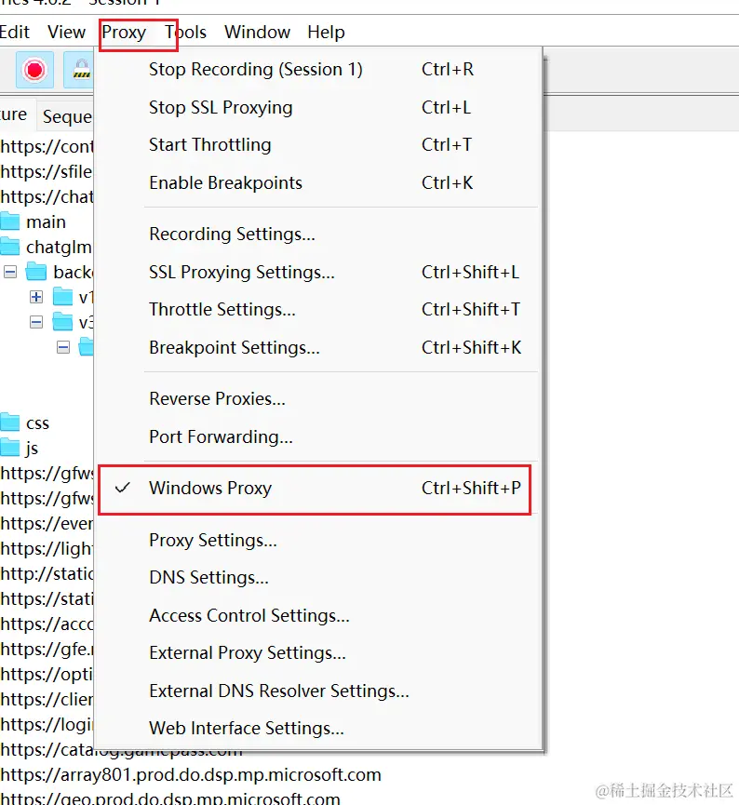
Task: Select Stop SSL Proxying
Action: click(x=318, y=107)
